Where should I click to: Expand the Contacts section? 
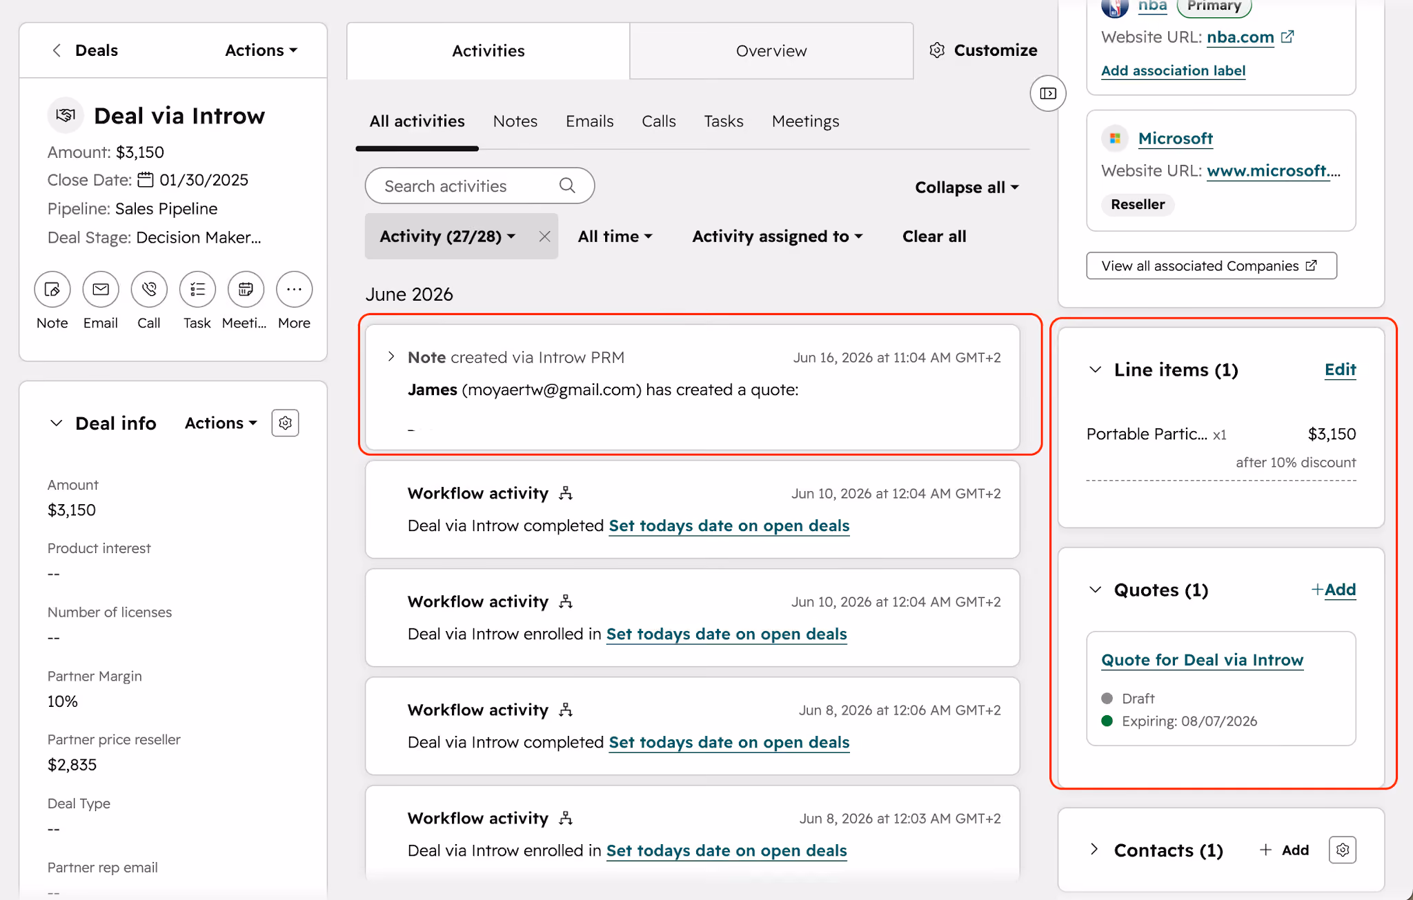pos(1094,849)
